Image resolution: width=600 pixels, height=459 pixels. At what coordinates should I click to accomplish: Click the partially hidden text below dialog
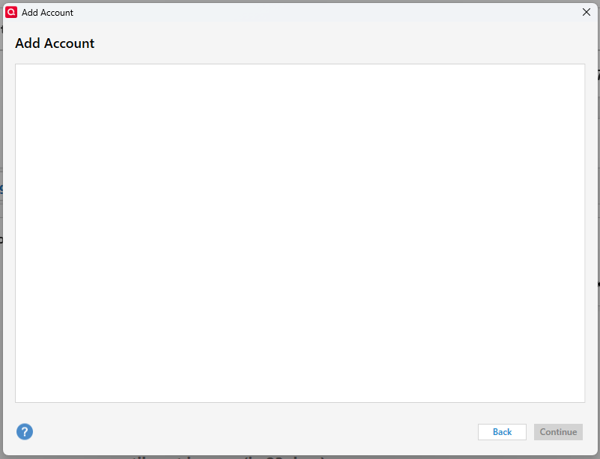click(228, 457)
